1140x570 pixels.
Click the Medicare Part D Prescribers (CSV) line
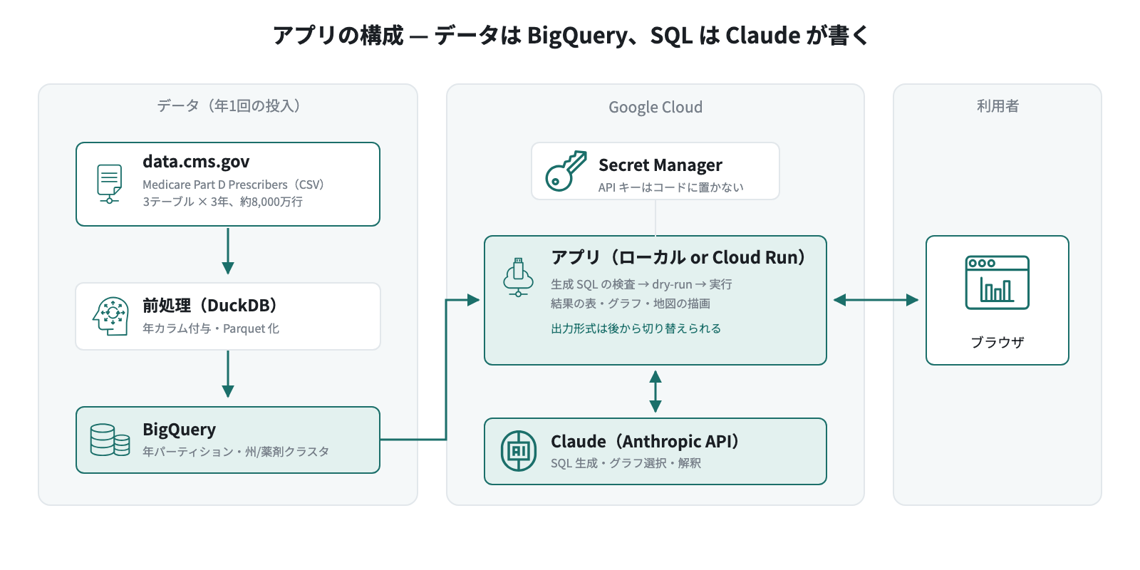(234, 185)
